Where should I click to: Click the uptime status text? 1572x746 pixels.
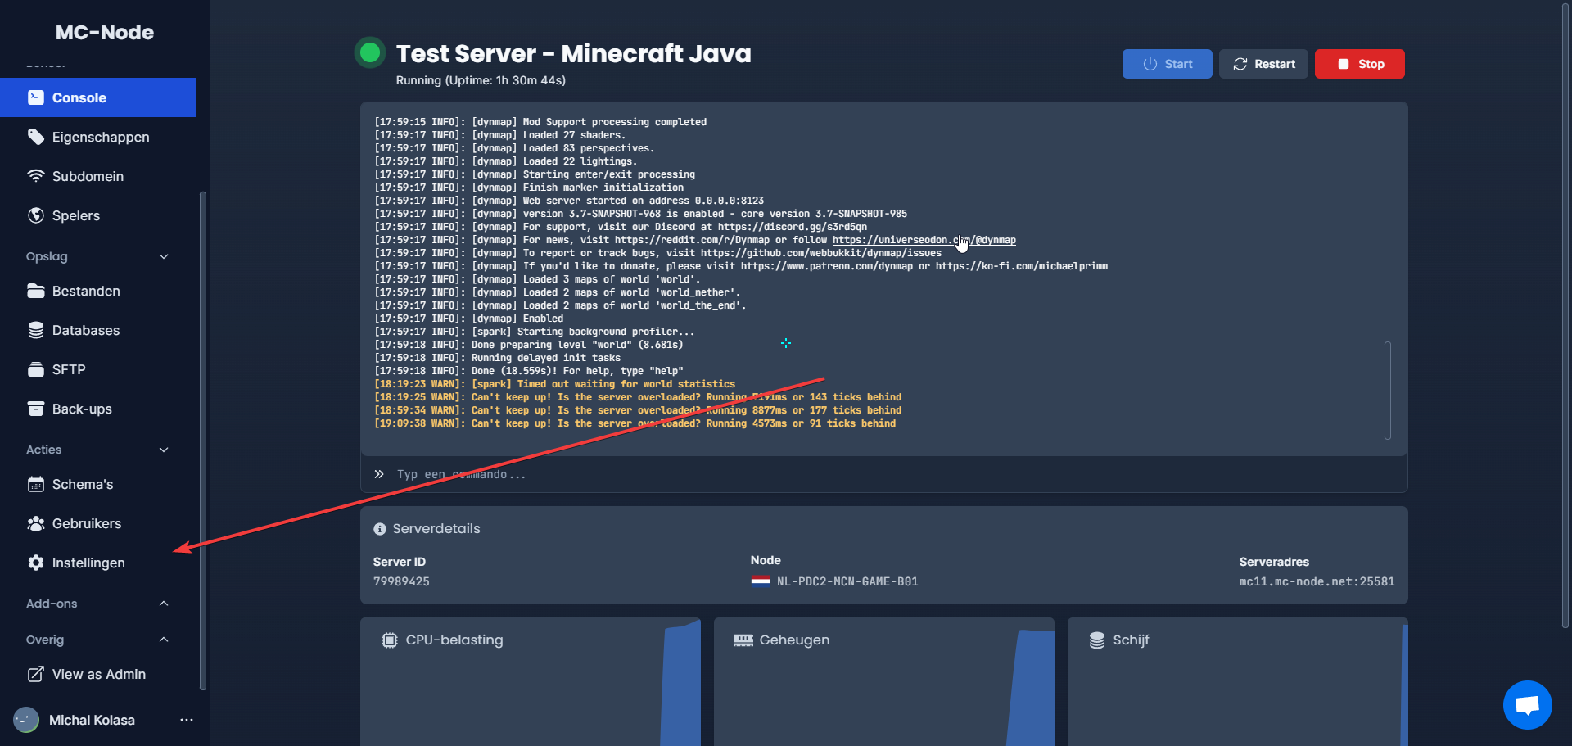[x=481, y=80]
